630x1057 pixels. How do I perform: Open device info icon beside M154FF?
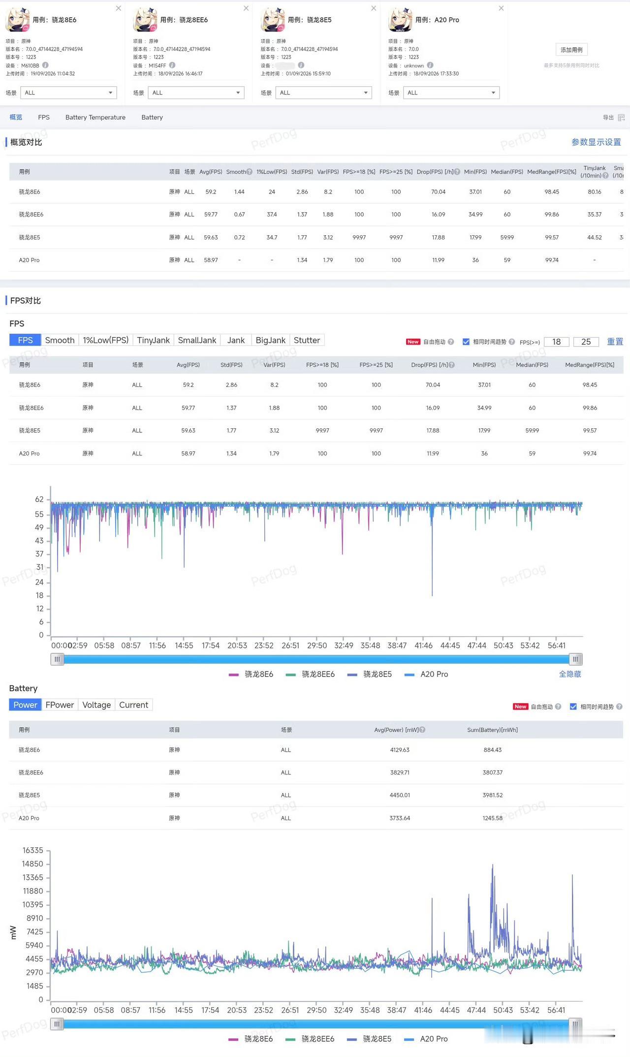[x=172, y=65]
